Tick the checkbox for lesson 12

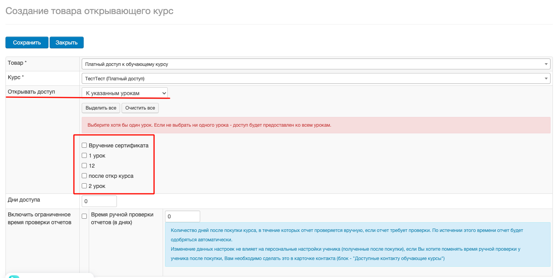(84, 166)
